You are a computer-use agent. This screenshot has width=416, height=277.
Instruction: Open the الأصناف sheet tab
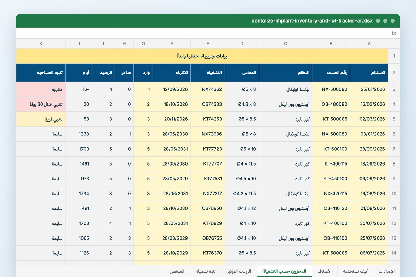(x=324, y=271)
